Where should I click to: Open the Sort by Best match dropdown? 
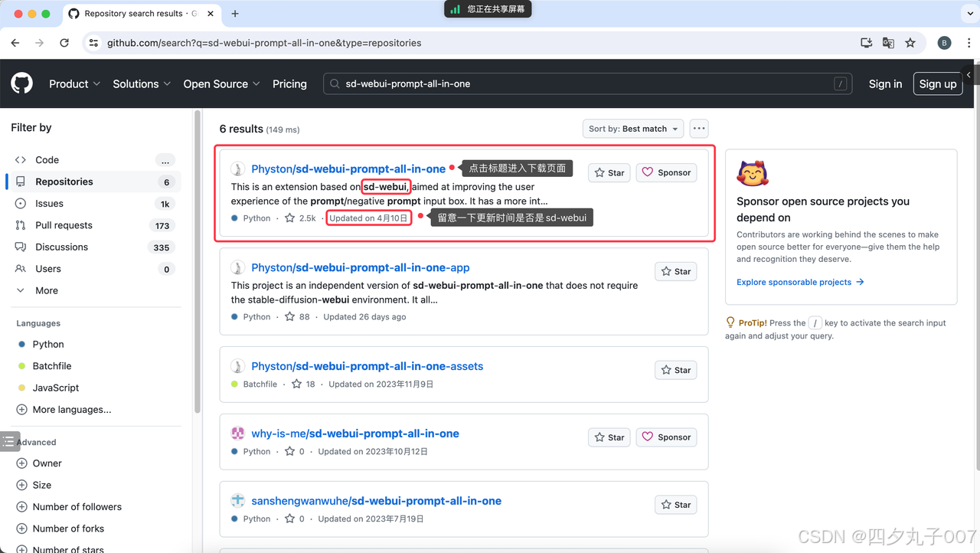tap(633, 129)
